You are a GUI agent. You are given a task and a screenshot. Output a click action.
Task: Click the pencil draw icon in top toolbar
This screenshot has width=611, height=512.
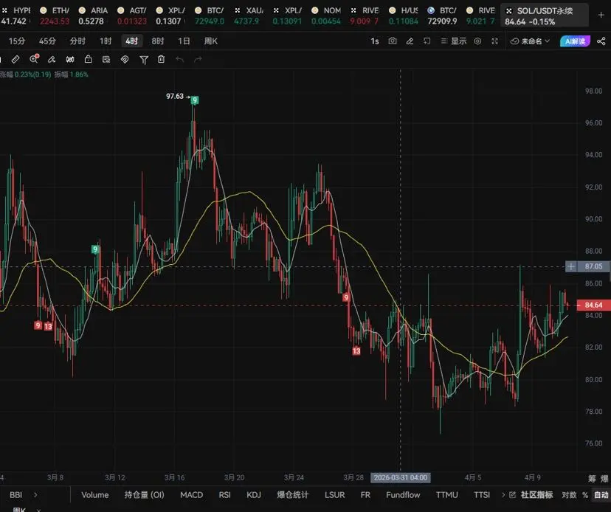click(x=410, y=41)
